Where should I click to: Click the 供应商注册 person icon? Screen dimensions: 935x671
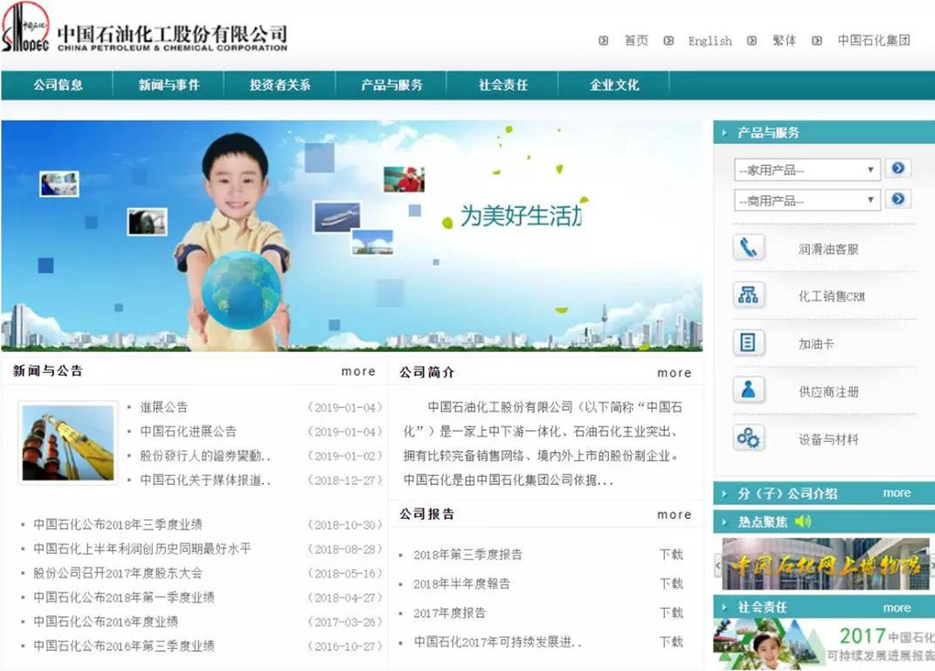748,391
